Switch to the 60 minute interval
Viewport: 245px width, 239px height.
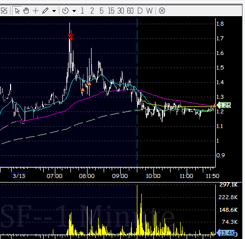click(130, 11)
